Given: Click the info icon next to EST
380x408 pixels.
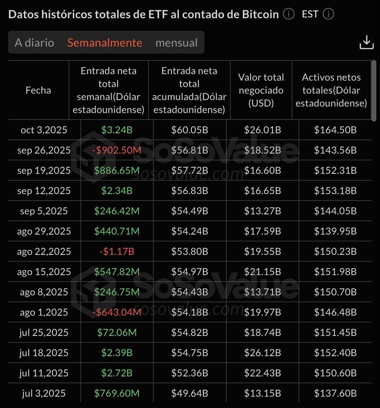Looking at the screenshot, I should [x=328, y=15].
